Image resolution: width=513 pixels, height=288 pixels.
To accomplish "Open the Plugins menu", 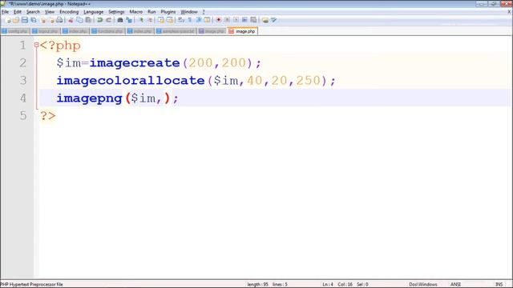I will coord(168,12).
